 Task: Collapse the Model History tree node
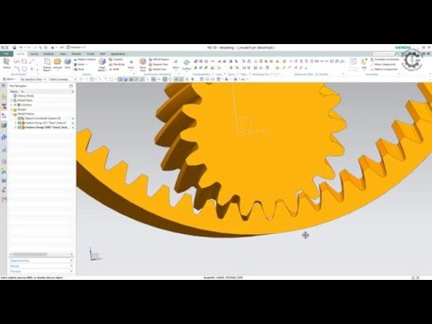pyautogui.click(x=12, y=114)
